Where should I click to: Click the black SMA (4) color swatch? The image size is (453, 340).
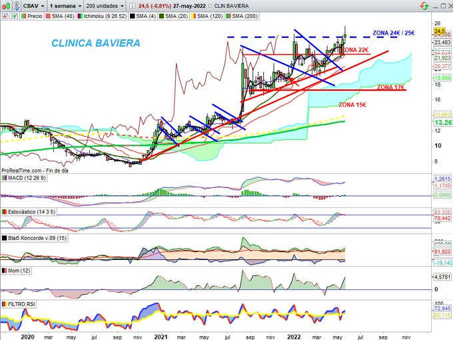tap(133, 16)
